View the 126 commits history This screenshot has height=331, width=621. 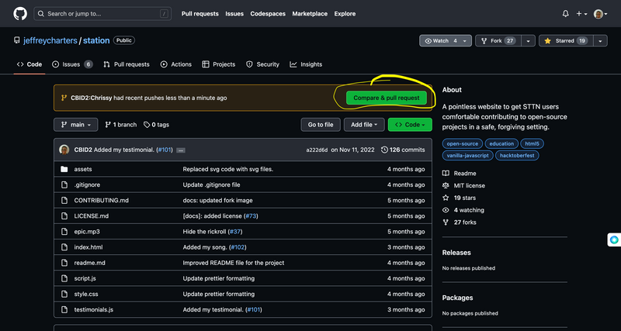(403, 150)
